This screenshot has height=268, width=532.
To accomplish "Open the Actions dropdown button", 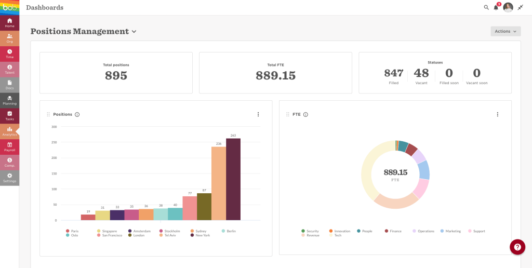I will click(x=505, y=31).
